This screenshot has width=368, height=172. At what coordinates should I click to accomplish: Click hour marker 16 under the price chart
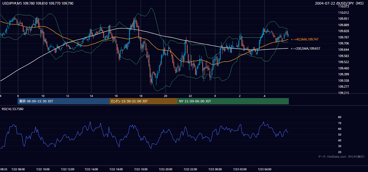(x=116, y=96)
